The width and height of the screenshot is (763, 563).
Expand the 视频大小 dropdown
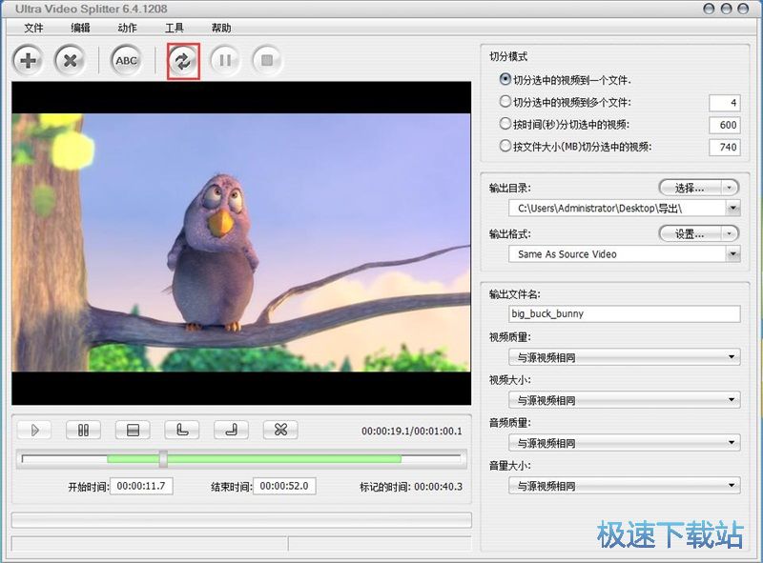[x=732, y=400]
